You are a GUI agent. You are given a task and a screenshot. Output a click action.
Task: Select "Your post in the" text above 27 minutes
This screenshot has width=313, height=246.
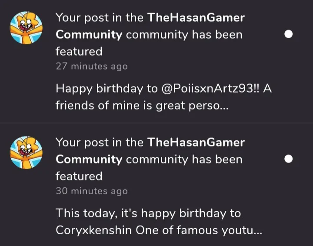pyautogui.click(x=100, y=18)
